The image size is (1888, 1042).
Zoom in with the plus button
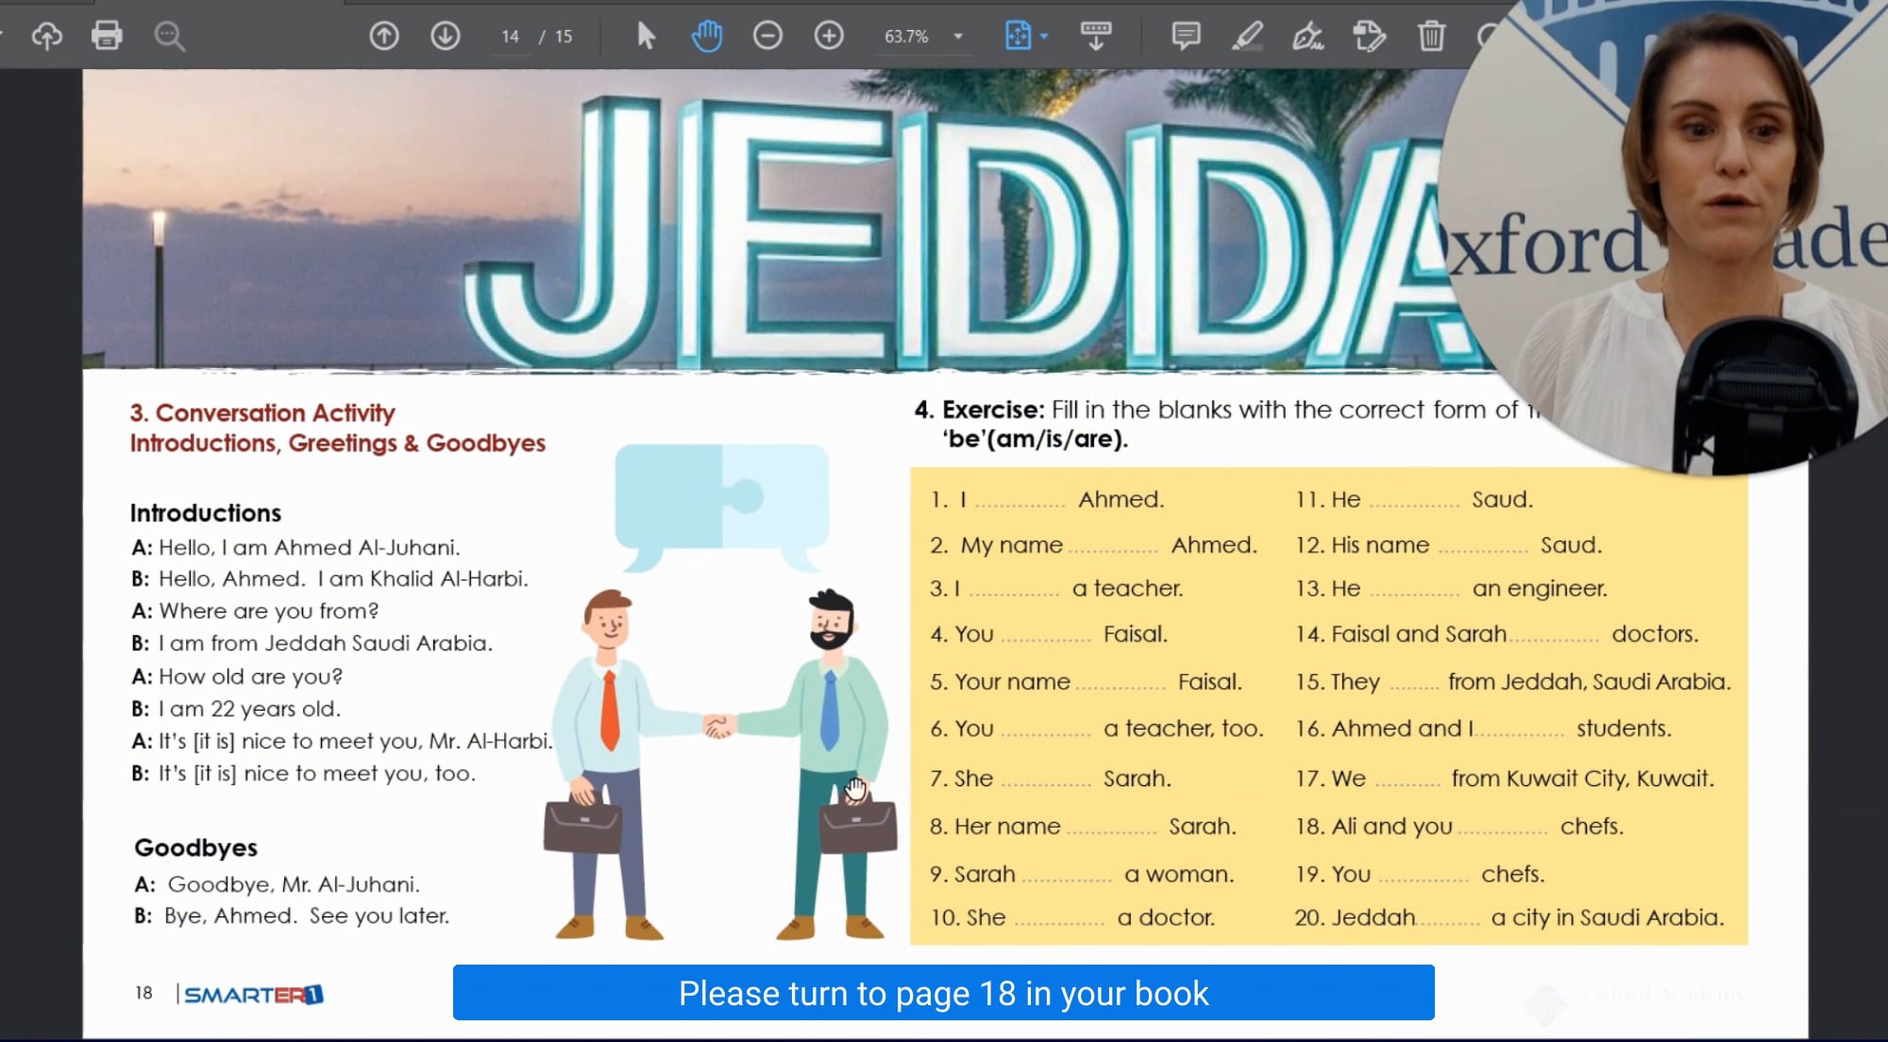[829, 36]
